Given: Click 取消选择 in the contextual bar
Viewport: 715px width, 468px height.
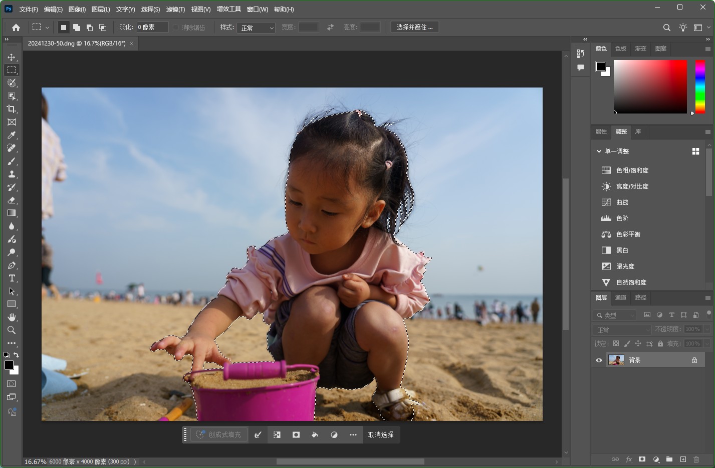Looking at the screenshot, I should 381,434.
